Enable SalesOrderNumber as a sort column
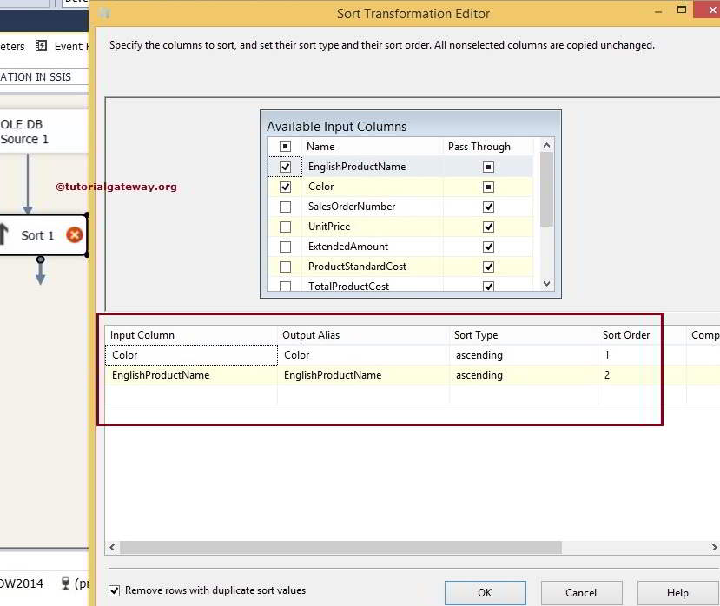 [x=285, y=206]
